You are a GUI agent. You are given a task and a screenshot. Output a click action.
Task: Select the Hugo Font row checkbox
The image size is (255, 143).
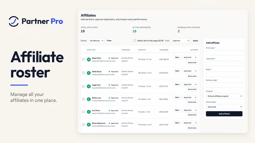tap(83, 86)
